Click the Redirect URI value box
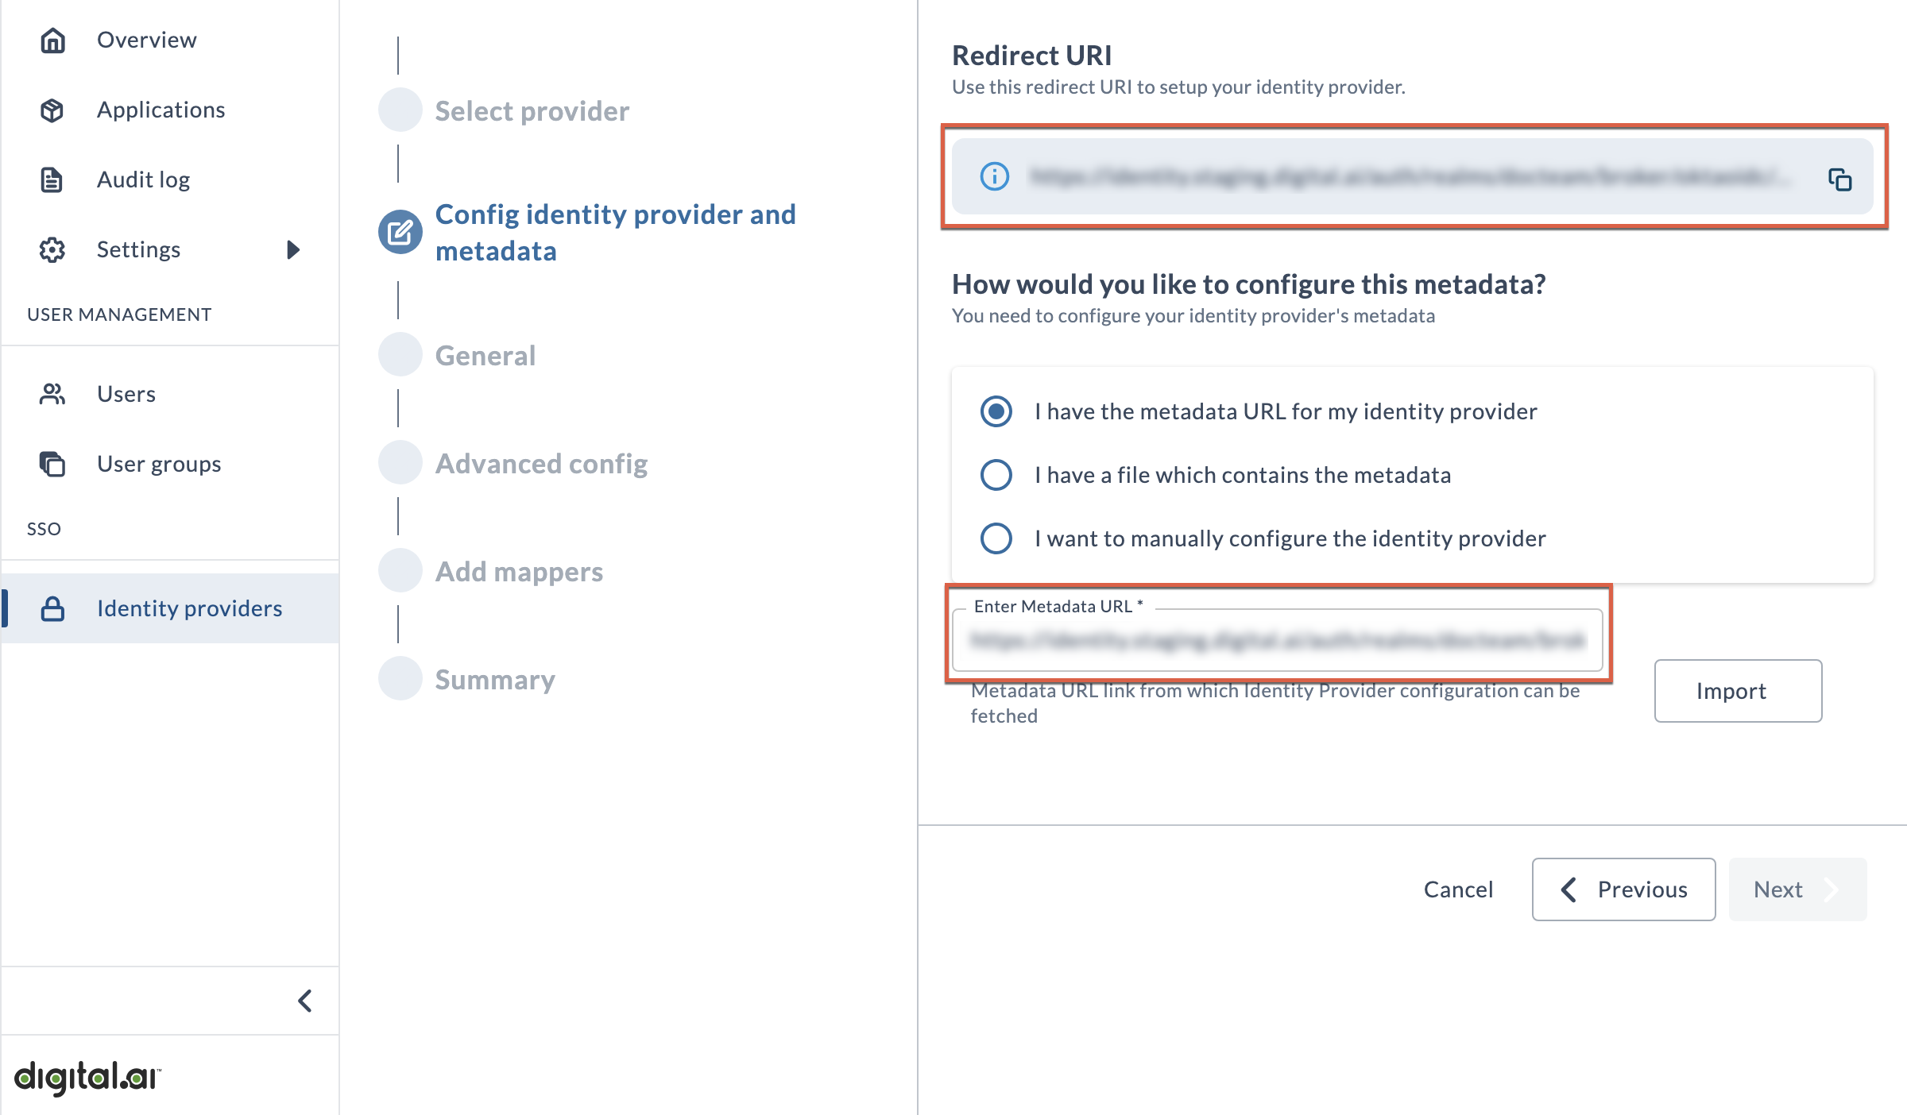This screenshot has width=1907, height=1115. pos(1413,176)
